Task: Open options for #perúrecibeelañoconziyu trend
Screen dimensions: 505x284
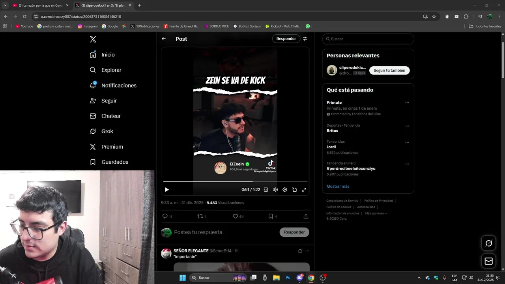Action: click(407, 164)
